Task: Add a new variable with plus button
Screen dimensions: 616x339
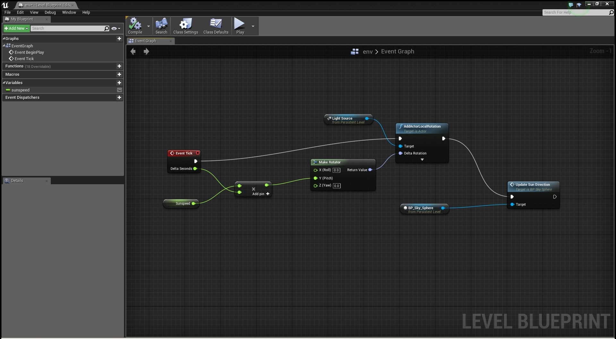Action: (119, 83)
